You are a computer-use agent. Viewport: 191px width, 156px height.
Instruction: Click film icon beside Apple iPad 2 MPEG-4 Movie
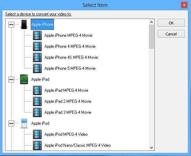click(37, 101)
